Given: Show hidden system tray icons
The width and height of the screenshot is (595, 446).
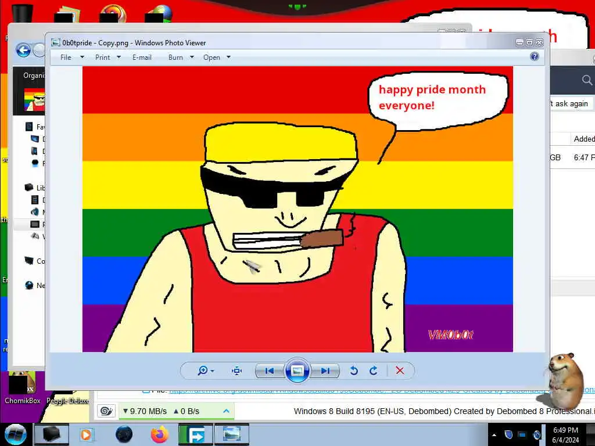Looking at the screenshot, I should point(494,435).
